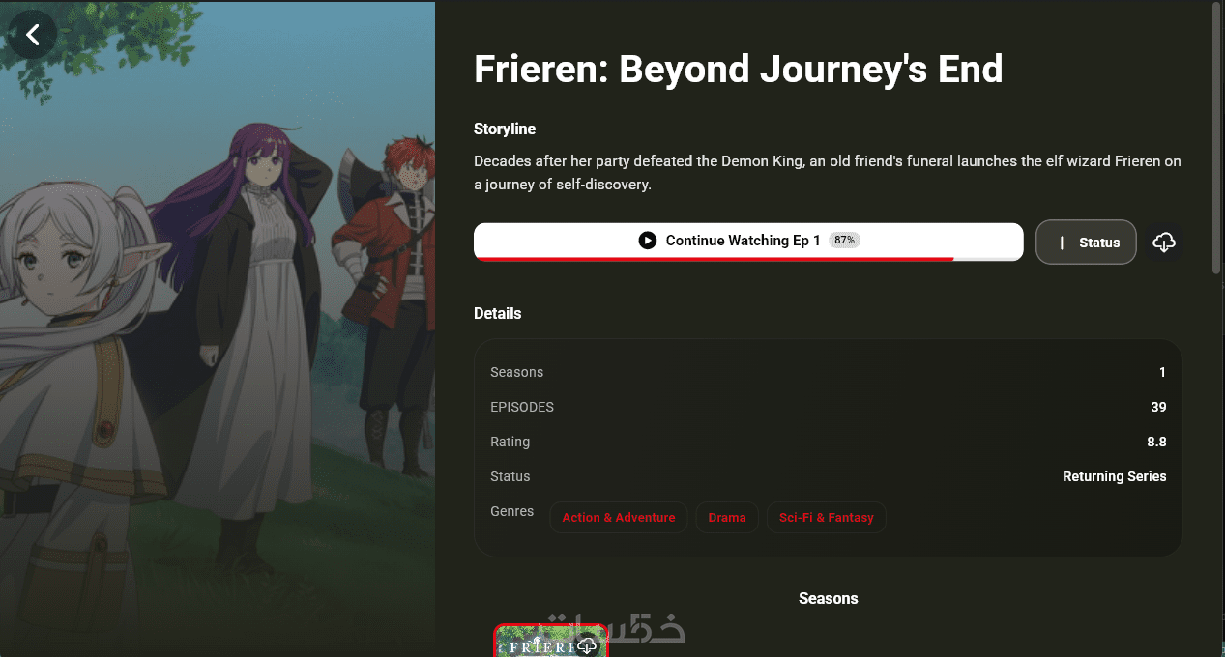The image size is (1225, 657).
Task: Open the Frieren season 1 thumbnail
Action: pos(550,641)
